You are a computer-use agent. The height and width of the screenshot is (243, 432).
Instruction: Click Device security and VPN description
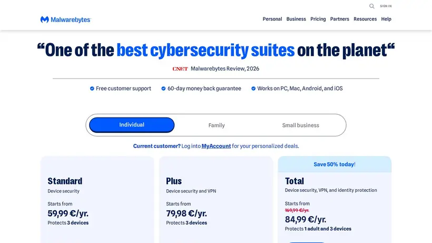(191, 191)
